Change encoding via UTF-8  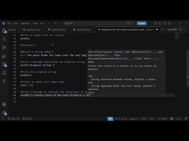144,119
